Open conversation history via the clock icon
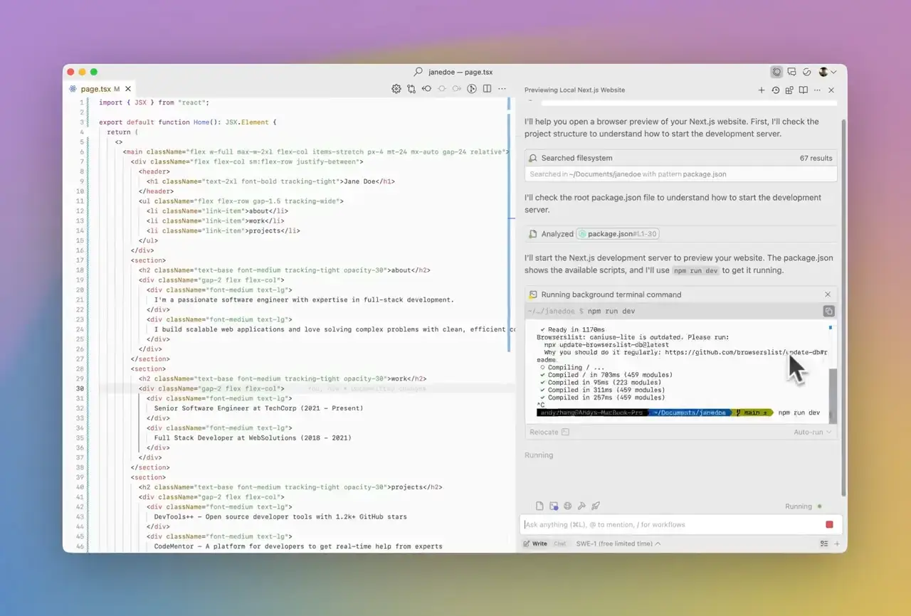The height and width of the screenshot is (616, 911). (776, 90)
